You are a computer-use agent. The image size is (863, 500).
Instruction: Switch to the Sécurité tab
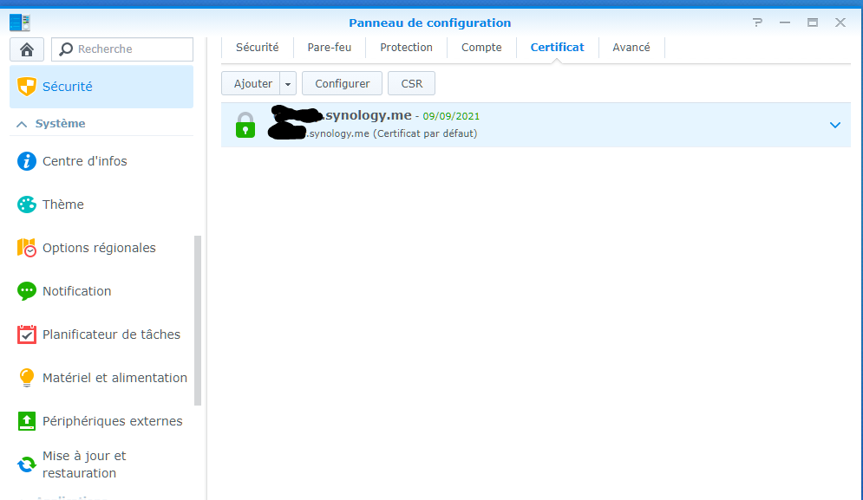[x=257, y=48]
